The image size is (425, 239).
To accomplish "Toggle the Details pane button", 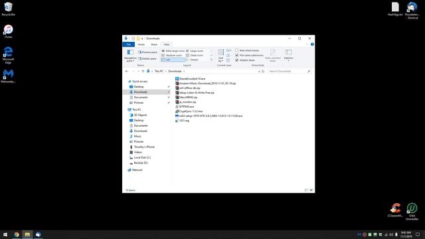I will point(147,58).
